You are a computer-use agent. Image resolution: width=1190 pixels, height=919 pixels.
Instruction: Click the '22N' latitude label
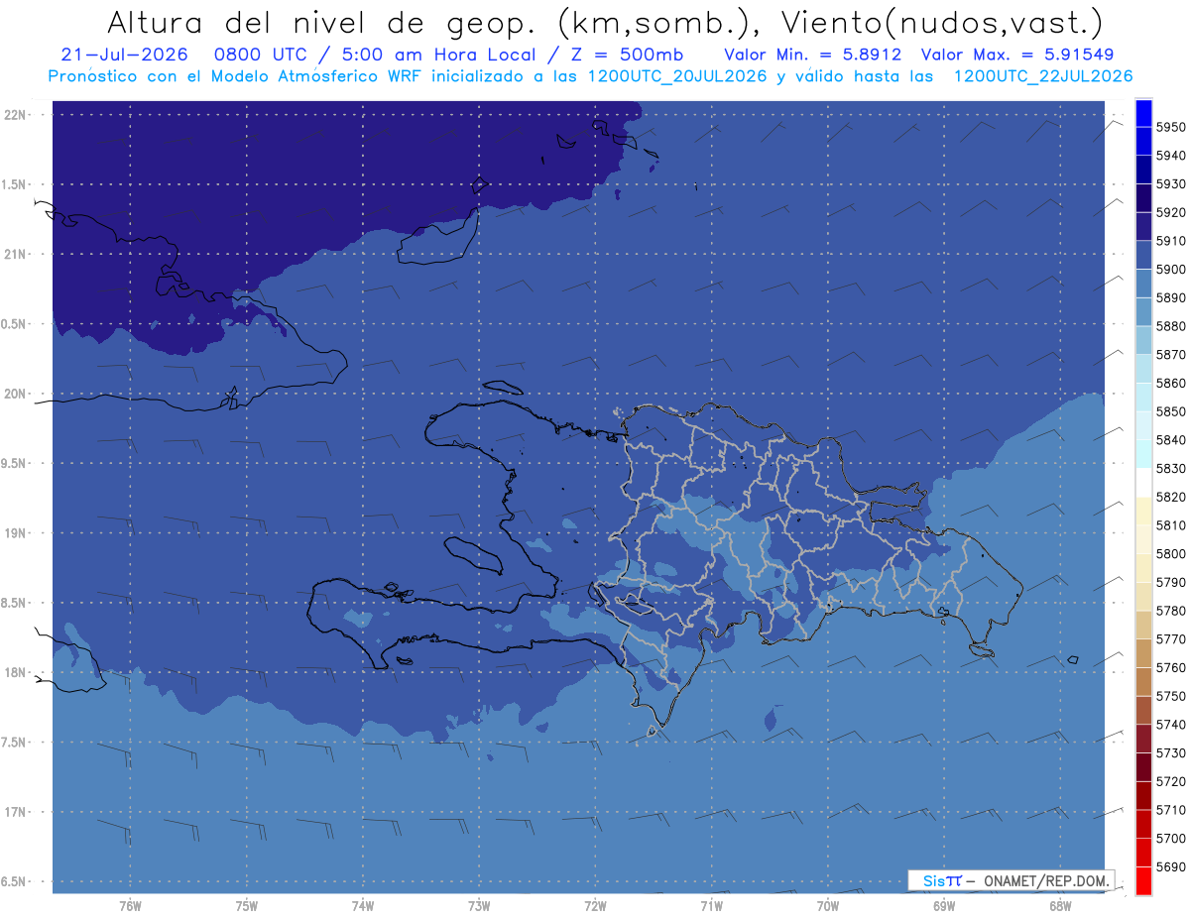point(15,115)
